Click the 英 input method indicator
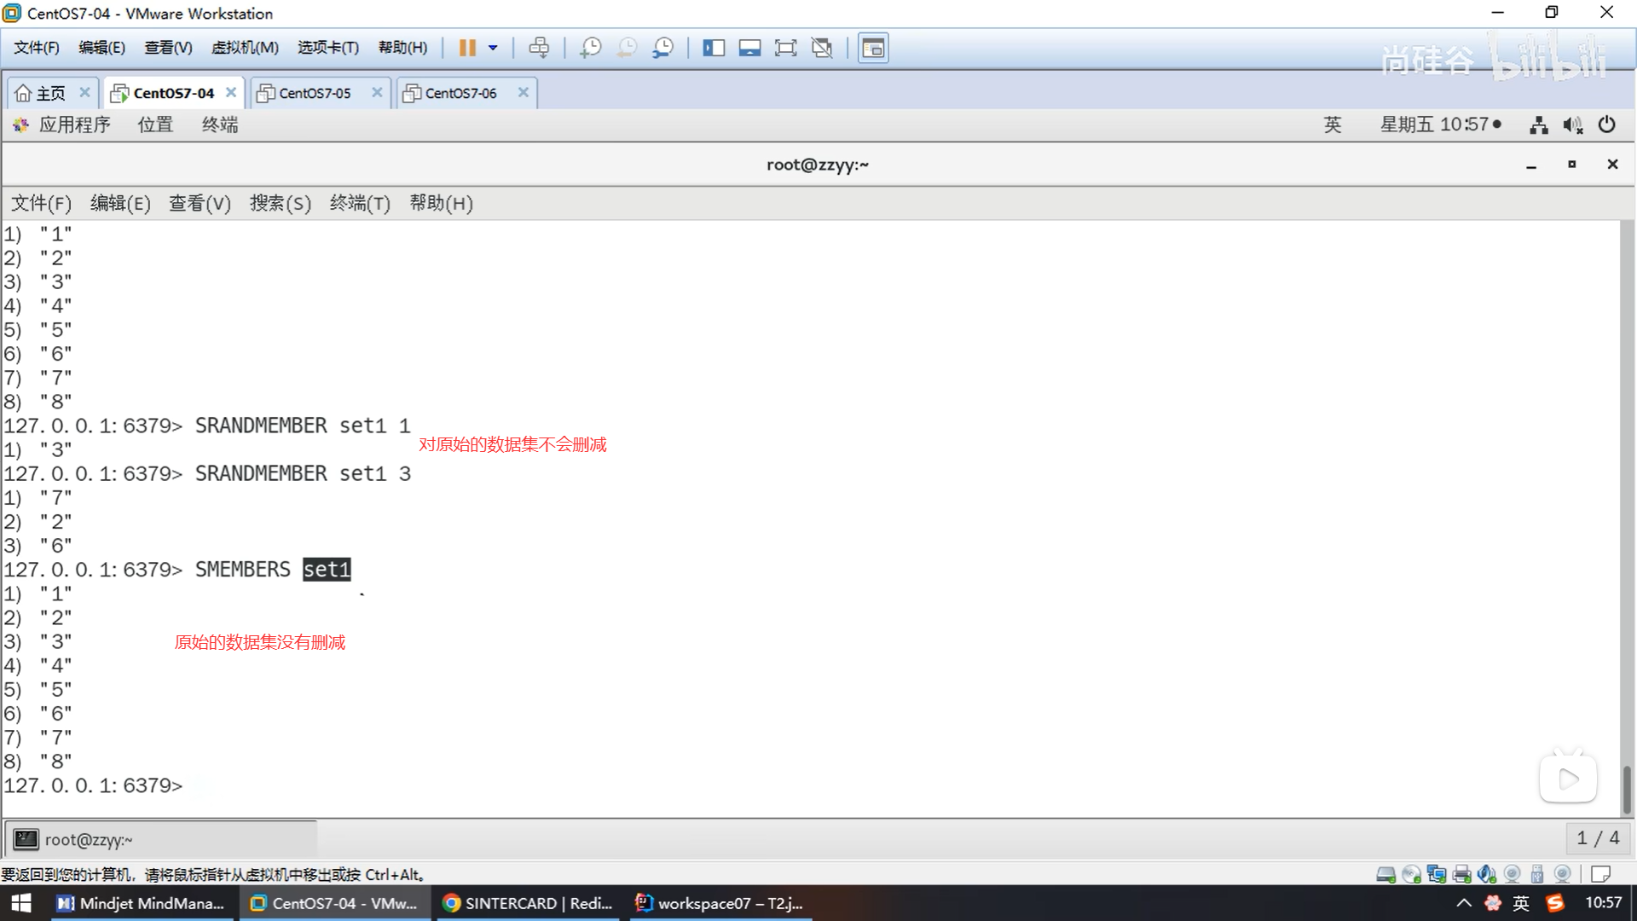The image size is (1637, 921). pos(1332,125)
